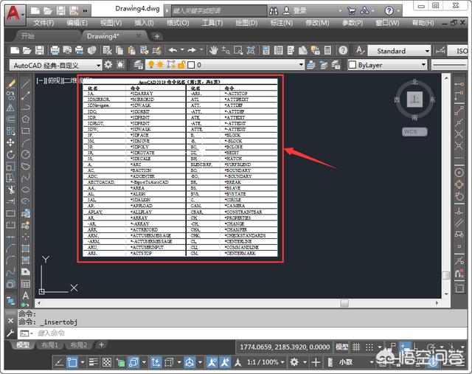472x374 pixels.
Task: Click the Redo arrow icon
Action: point(192,50)
